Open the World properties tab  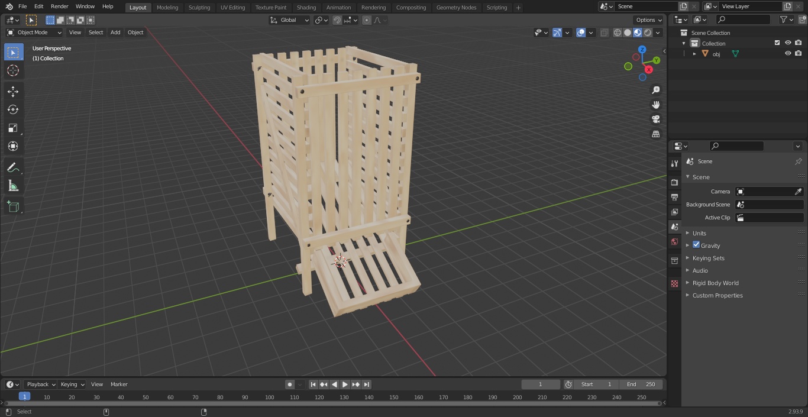674,242
